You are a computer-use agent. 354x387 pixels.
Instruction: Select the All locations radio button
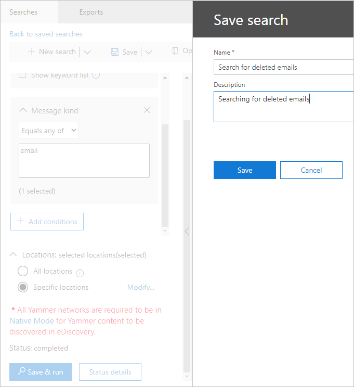click(23, 271)
